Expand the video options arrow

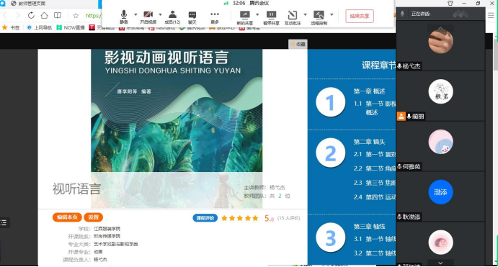click(x=160, y=14)
